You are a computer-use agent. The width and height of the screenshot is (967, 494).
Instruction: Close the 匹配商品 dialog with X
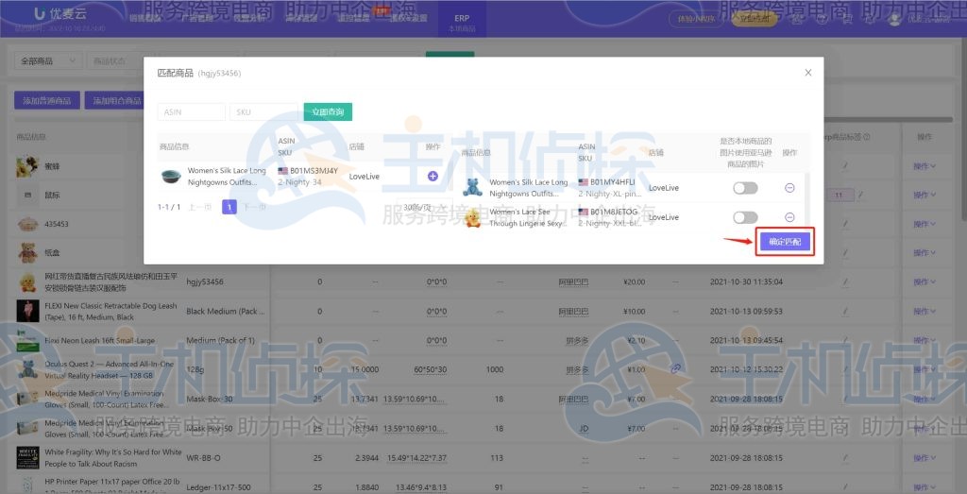(807, 73)
